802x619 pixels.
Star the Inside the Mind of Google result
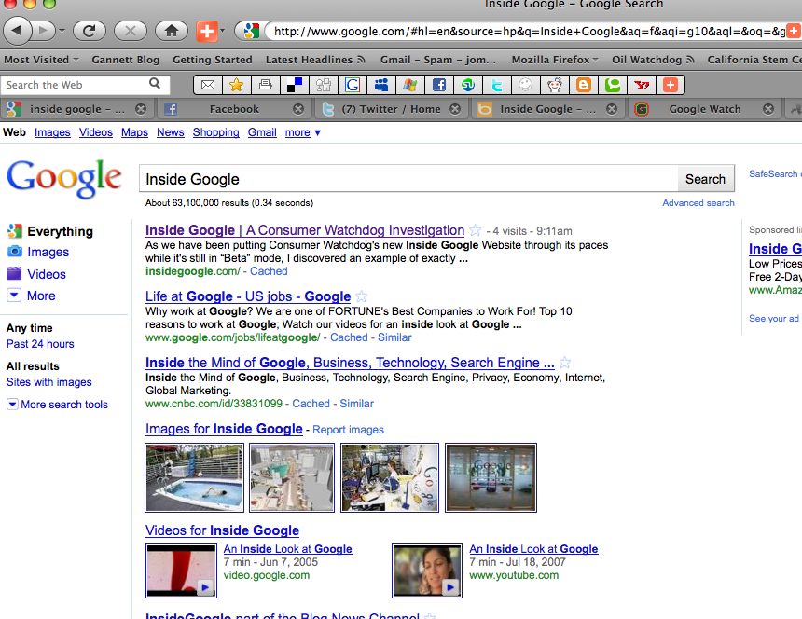[565, 363]
